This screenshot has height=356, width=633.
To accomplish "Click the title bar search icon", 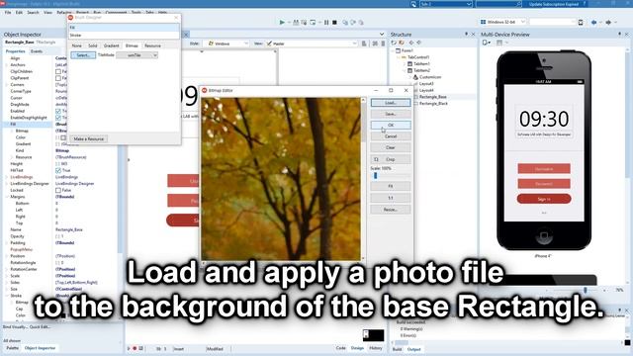I will (518, 4).
